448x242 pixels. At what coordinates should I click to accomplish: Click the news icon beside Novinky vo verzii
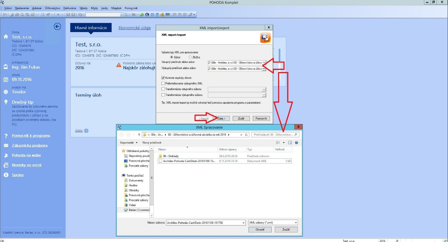(x=6, y=165)
